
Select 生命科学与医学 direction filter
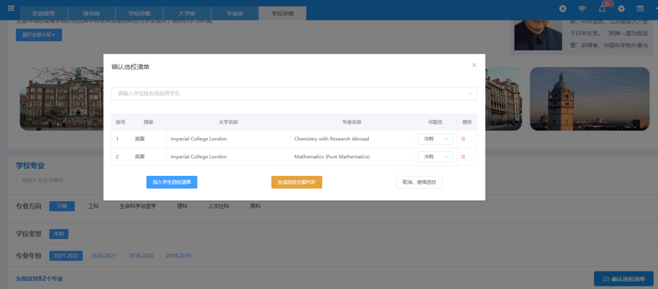click(138, 206)
